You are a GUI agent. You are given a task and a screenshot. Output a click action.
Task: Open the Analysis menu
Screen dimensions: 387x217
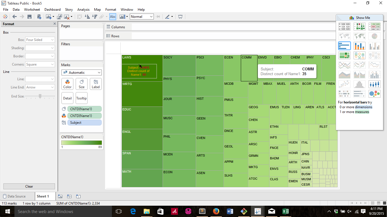[x=83, y=10]
